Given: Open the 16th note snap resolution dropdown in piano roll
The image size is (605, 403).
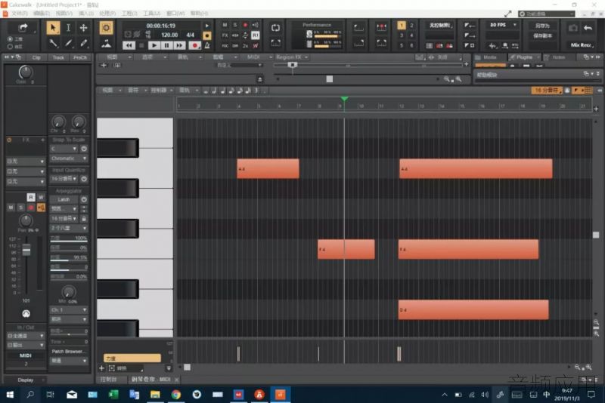Looking at the screenshot, I should pyautogui.click(x=546, y=91).
